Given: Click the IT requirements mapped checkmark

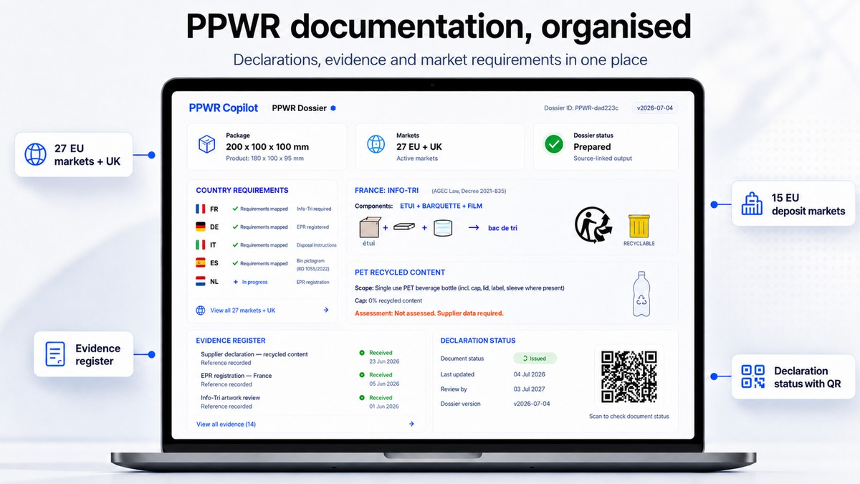Looking at the screenshot, I should pyautogui.click(x=235, y=245).
